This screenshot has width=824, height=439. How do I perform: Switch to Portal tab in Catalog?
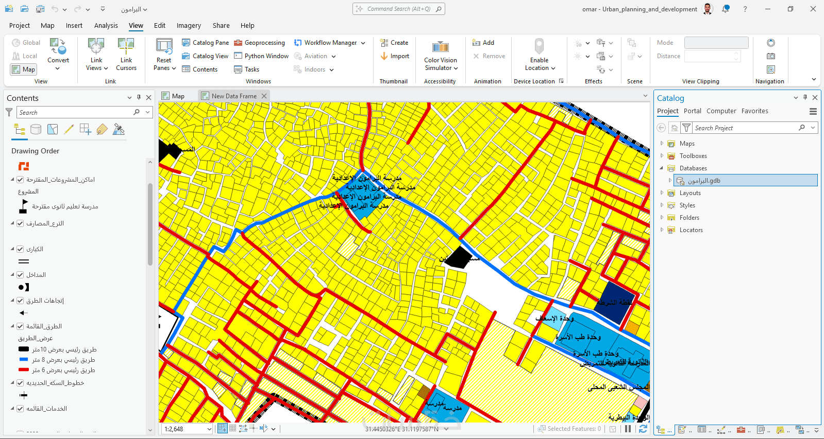692,111
